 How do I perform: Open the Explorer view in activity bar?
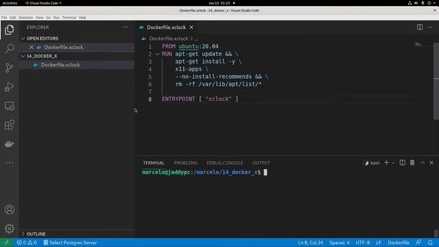pyautogui.click(x=9, y=30)
